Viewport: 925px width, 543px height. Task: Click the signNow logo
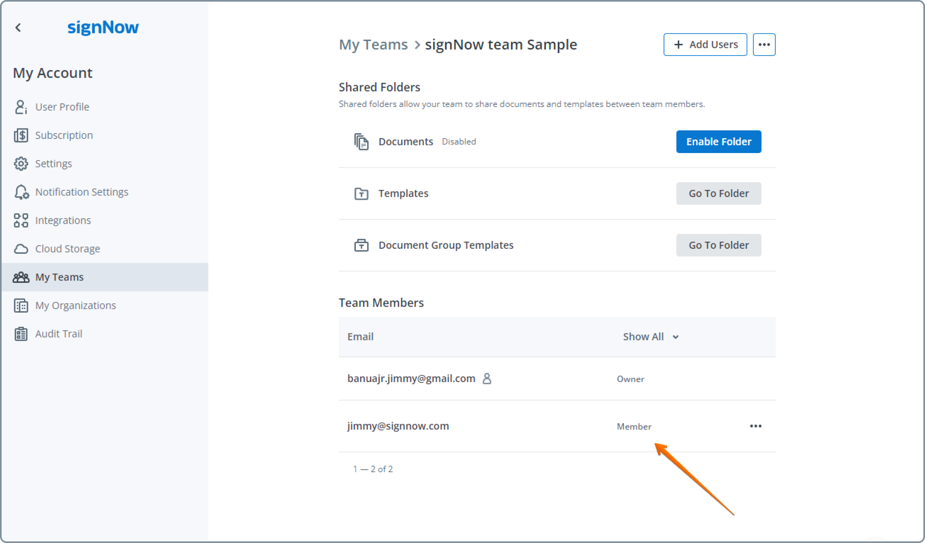point(103,27)
